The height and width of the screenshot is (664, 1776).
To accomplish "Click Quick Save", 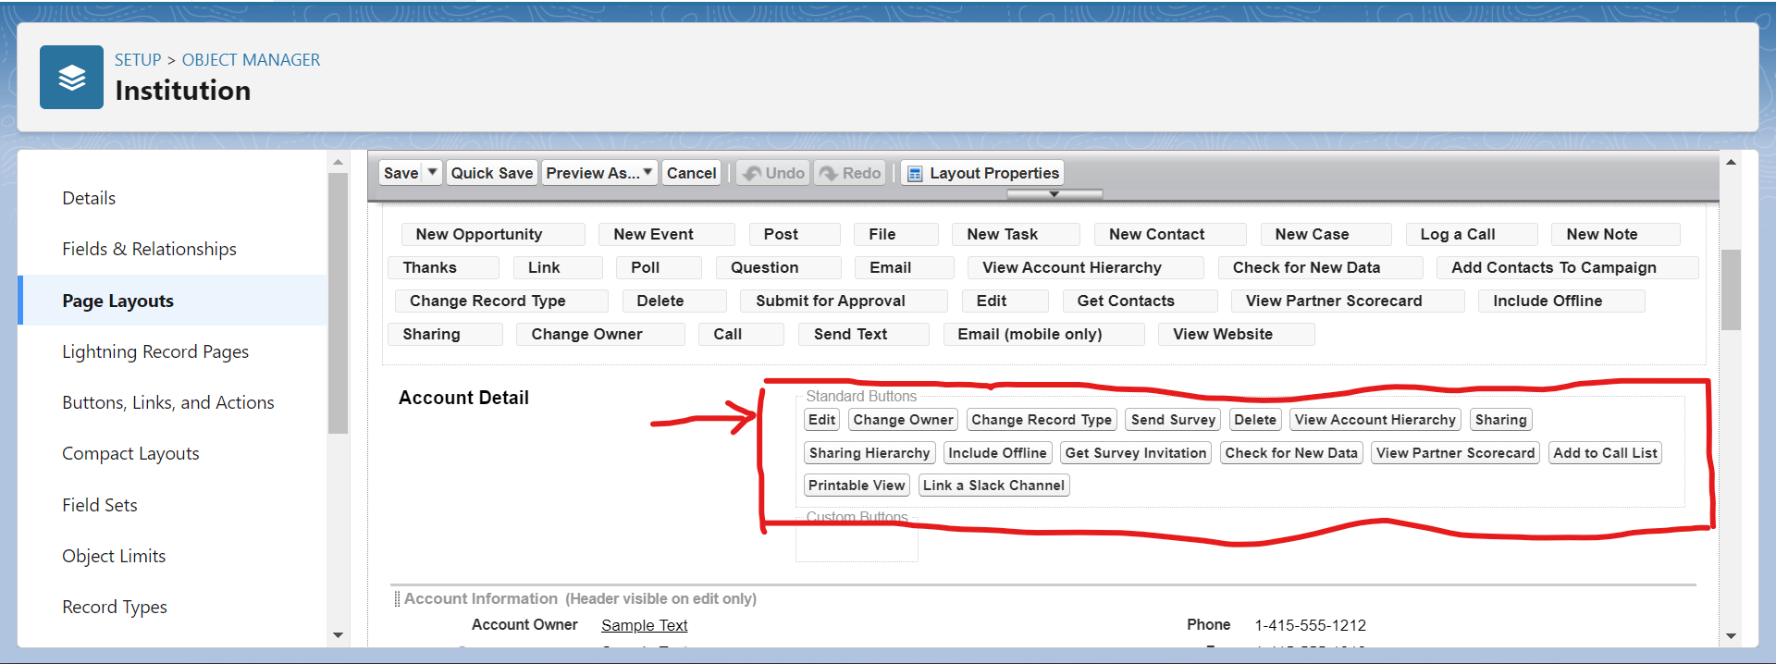I will (x=492, y=173).
